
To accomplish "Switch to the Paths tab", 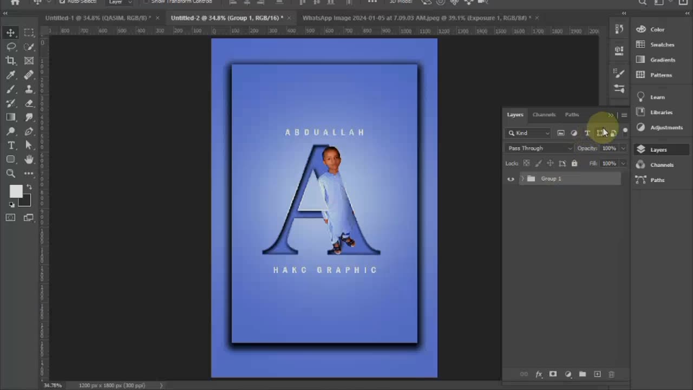I will point(572,115).
